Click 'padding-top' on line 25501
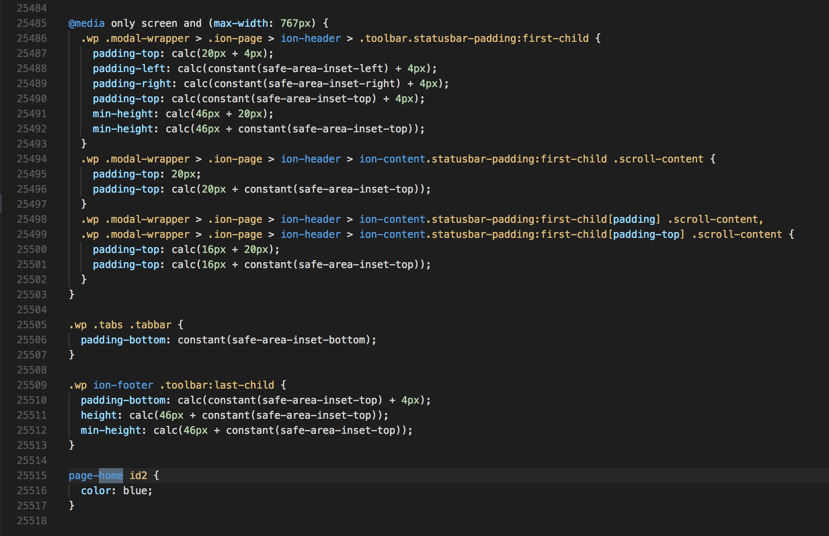The image size is (829, 536). [126, 265]
